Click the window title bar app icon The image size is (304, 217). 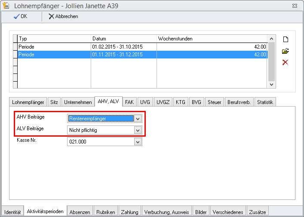pyautogui.click(x=7, y=6)
